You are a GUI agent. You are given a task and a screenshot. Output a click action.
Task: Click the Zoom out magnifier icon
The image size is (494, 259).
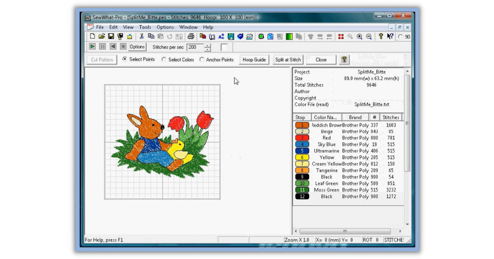[369, 37]
